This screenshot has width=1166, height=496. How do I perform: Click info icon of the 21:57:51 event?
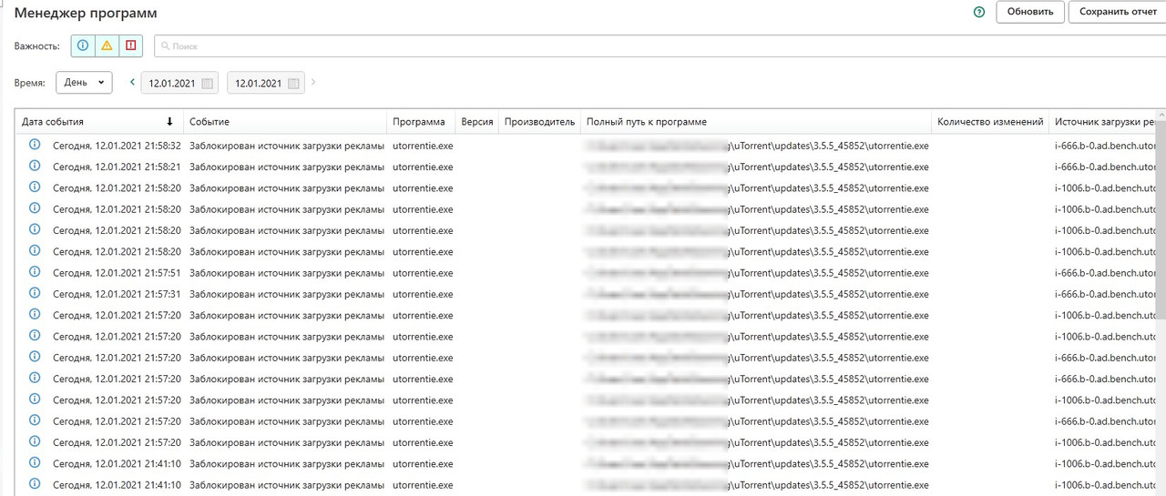(x=35, y=272)
